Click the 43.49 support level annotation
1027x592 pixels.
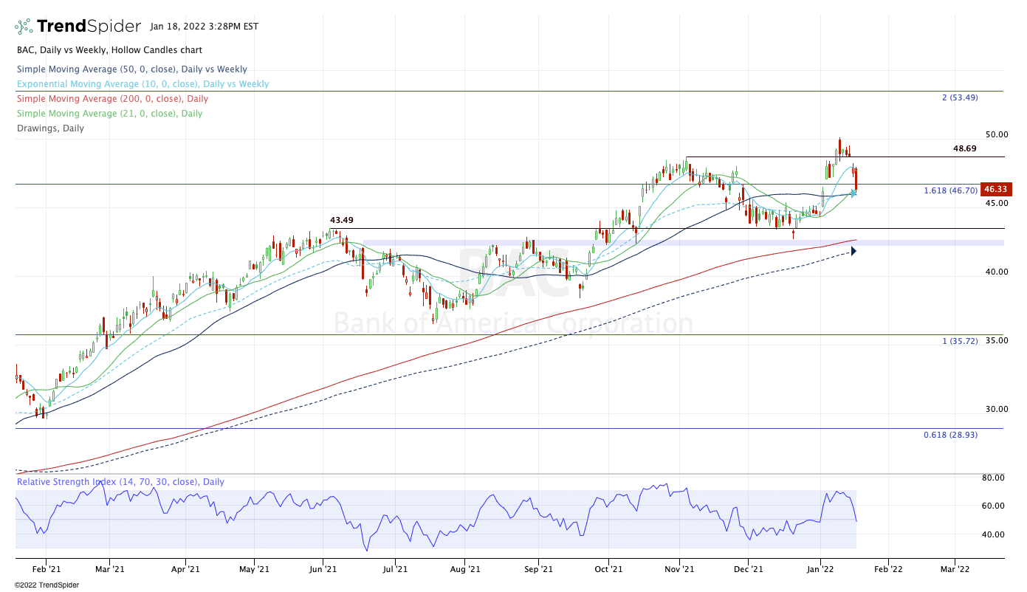click(x=341, y=220)
